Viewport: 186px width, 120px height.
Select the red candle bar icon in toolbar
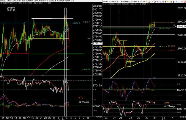coord(152,2)
